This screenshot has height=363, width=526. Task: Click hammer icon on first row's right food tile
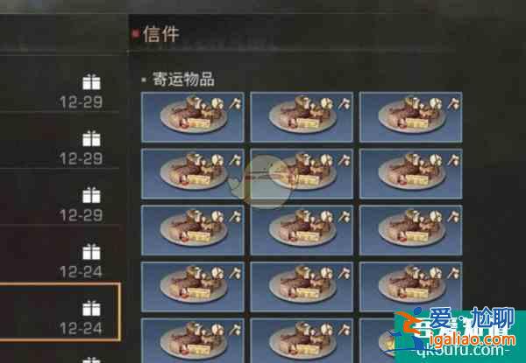pyautogui.click(x=453, y=104)
